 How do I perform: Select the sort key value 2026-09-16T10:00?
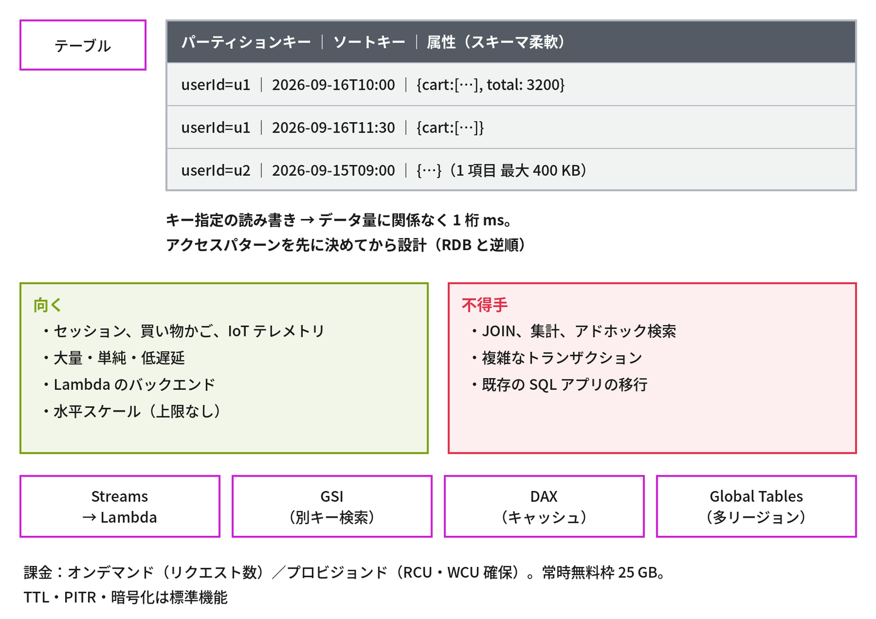click(x=333, y=85)
